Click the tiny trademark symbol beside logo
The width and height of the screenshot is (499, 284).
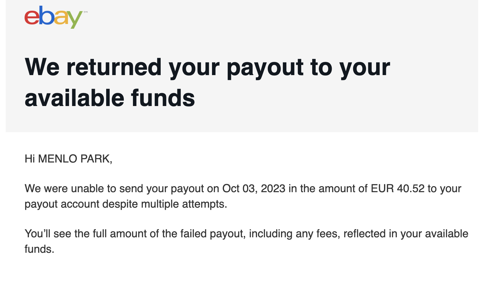click(86, 12)
